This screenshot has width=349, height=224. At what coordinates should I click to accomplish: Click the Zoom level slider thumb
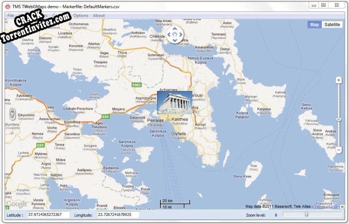[306, 214]
